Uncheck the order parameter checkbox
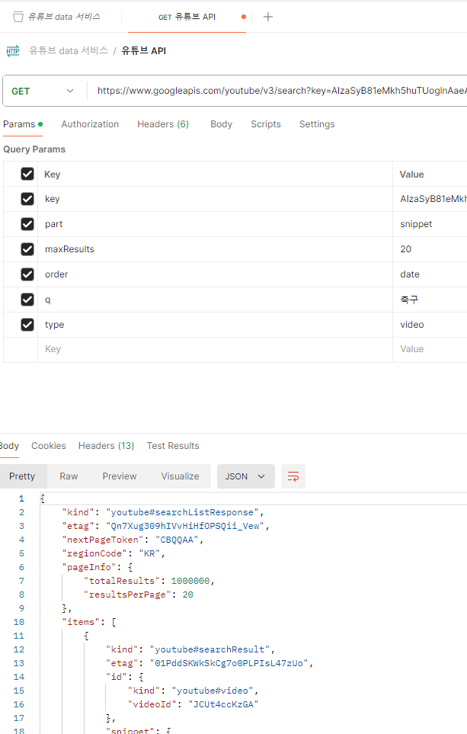The height and width of the screenshot is (734, 467). (x=27, y=274)
